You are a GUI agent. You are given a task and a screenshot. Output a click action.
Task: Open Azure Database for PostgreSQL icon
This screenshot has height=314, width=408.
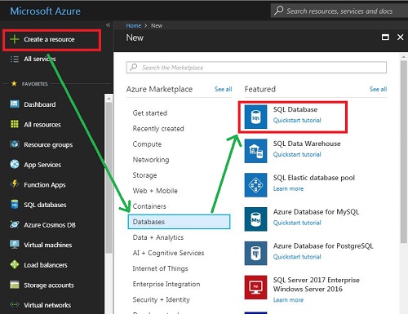(x=255, y=253)
